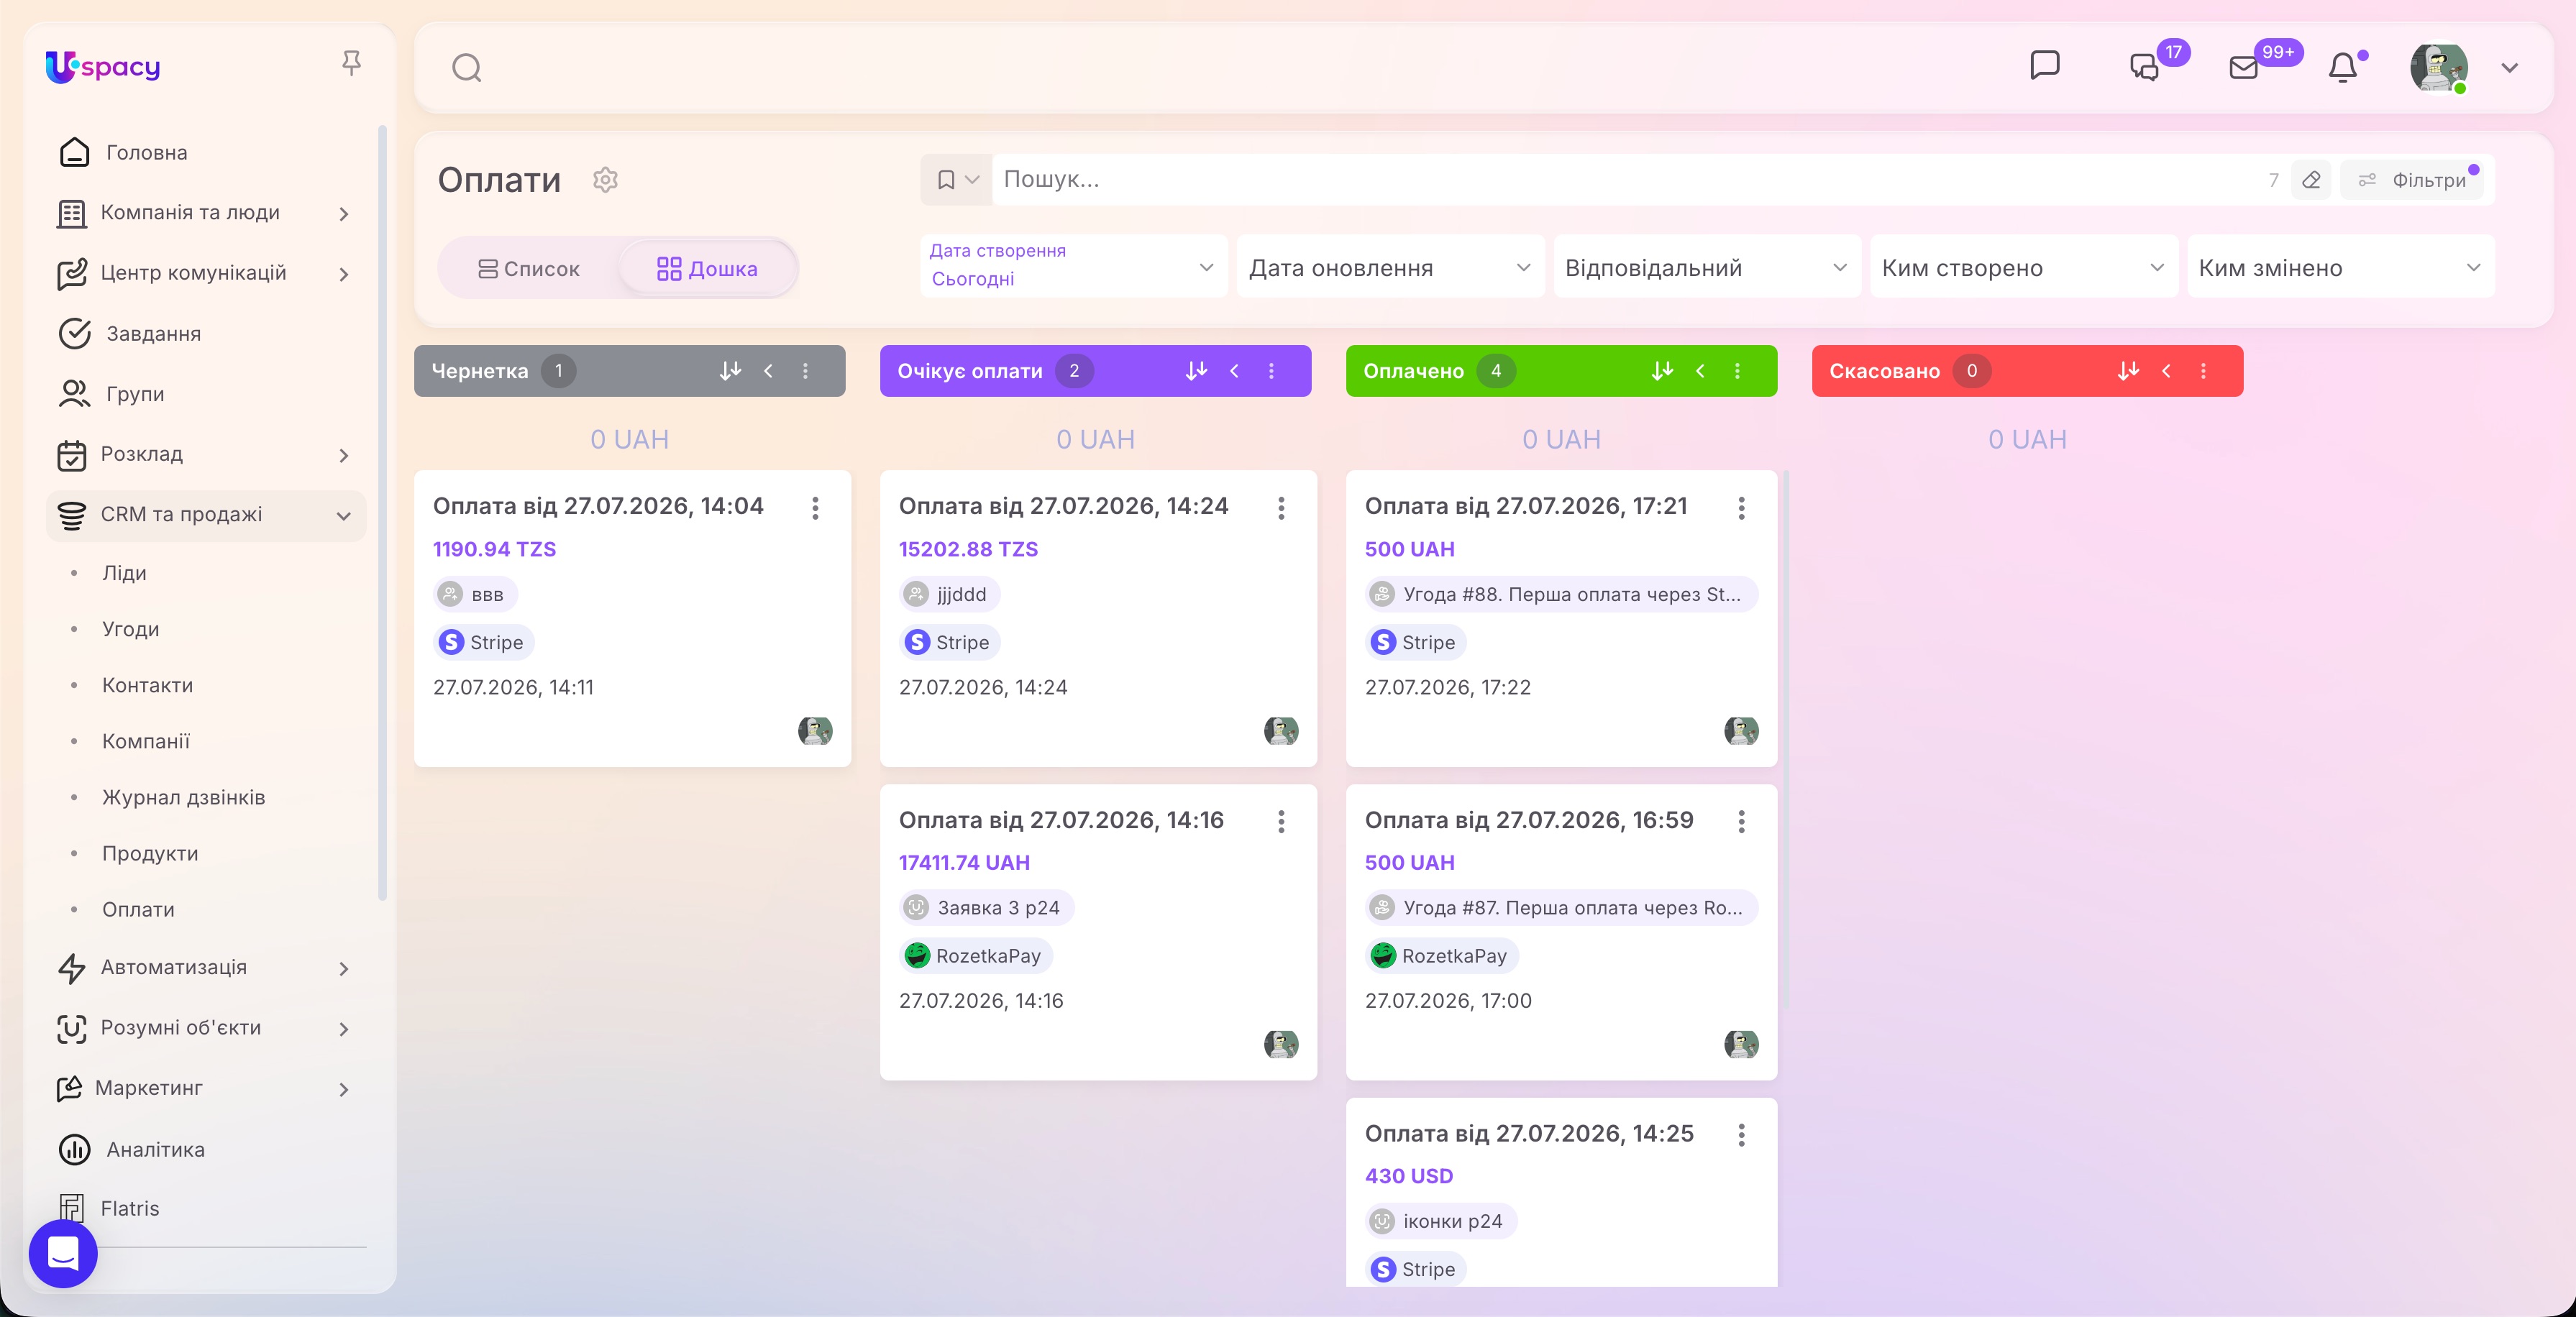Image resolution: width=2576 pixels, height=1317 pixels.
Task: Open the mail inbox with 99+ badge
Action: click(2244, 67)
